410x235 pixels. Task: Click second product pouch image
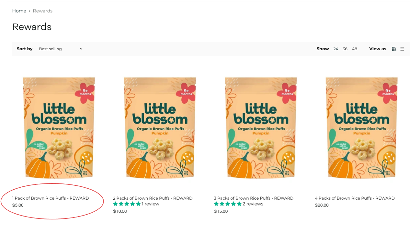160,128
